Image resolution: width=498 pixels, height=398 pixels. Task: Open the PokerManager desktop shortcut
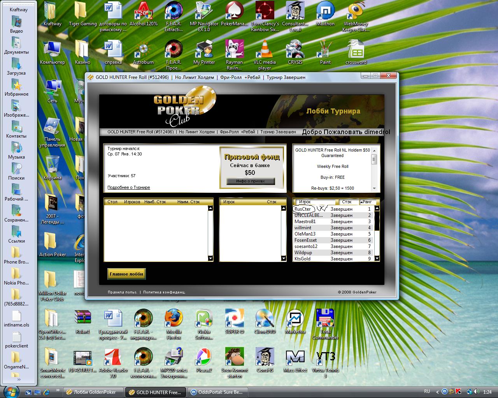(234, 11)
